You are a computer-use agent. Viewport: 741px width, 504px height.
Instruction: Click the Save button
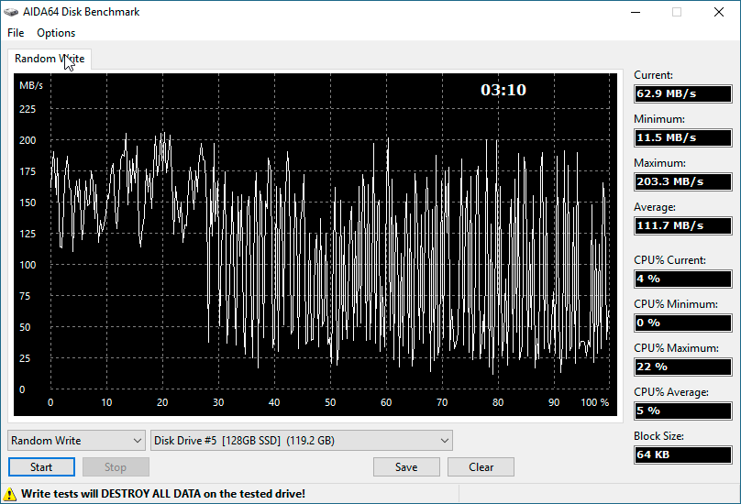click(406, 466)
